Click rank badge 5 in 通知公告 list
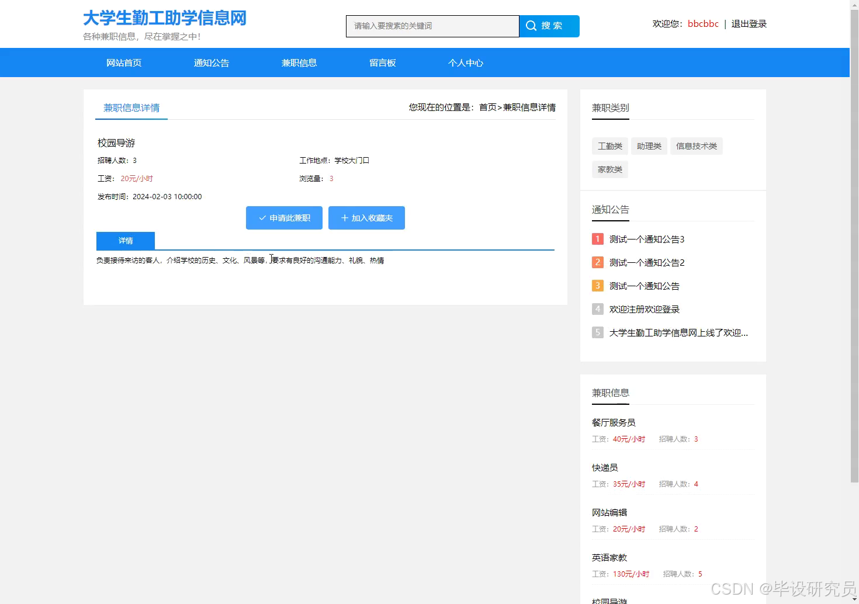 (598, 332)
